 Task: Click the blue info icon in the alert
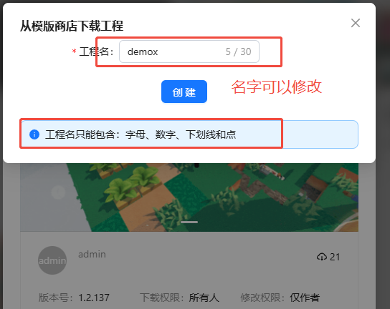click(34, 134)
